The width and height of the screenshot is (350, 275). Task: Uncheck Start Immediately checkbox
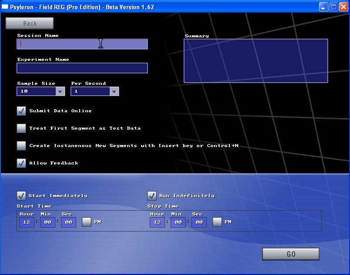pos(21,196)
